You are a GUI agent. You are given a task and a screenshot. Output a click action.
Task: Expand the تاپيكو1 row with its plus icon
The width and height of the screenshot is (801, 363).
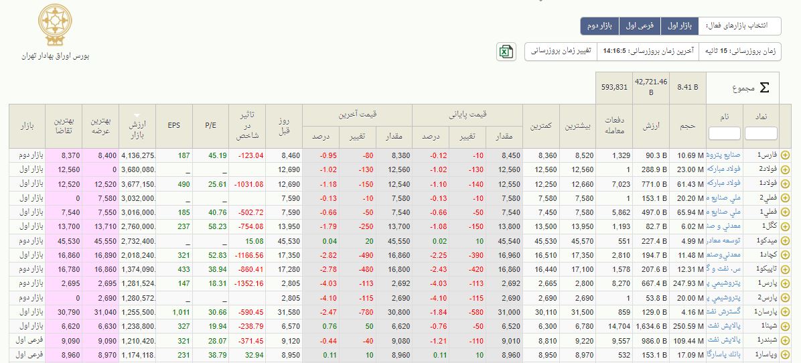(785, 269)
